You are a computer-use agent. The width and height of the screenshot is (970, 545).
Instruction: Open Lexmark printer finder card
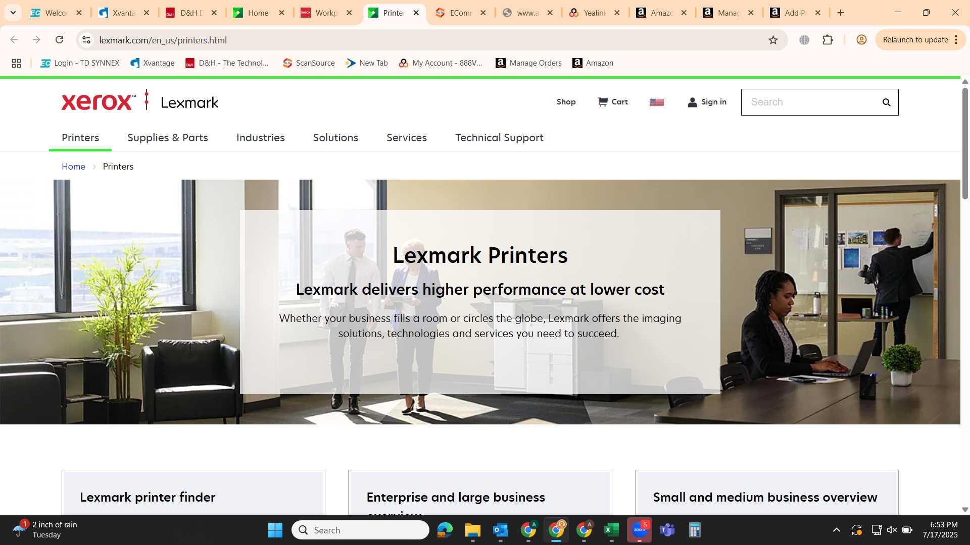(193, 493)
